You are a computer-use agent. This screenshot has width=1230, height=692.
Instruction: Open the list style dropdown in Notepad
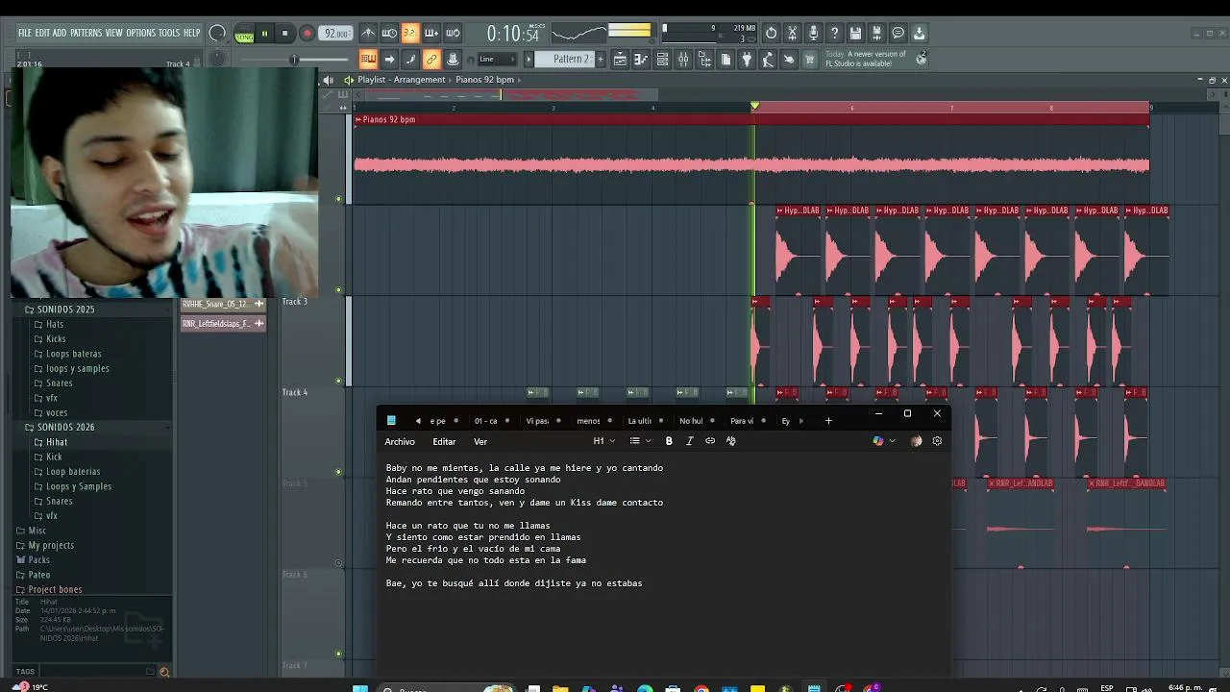(640, 441)
